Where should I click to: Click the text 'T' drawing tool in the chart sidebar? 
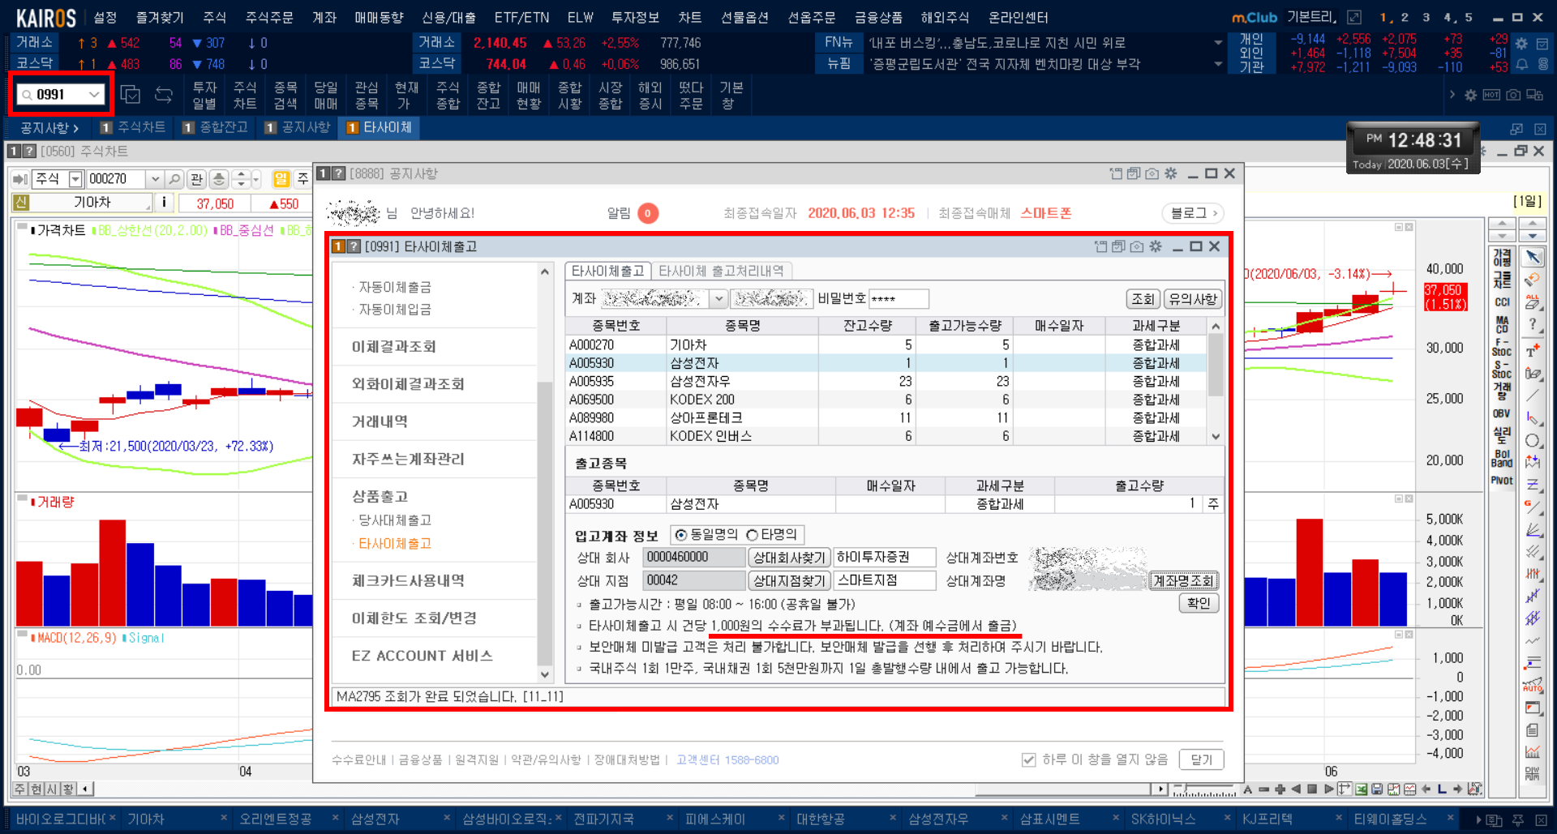coord(1532,351)
